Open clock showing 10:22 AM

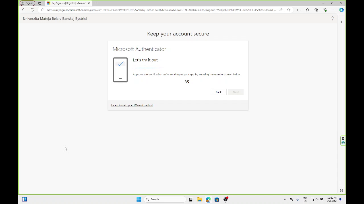[332, 199]
